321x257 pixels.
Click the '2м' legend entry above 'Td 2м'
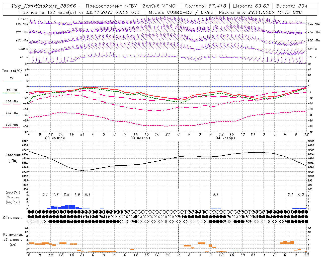click(x=12, y=78)
